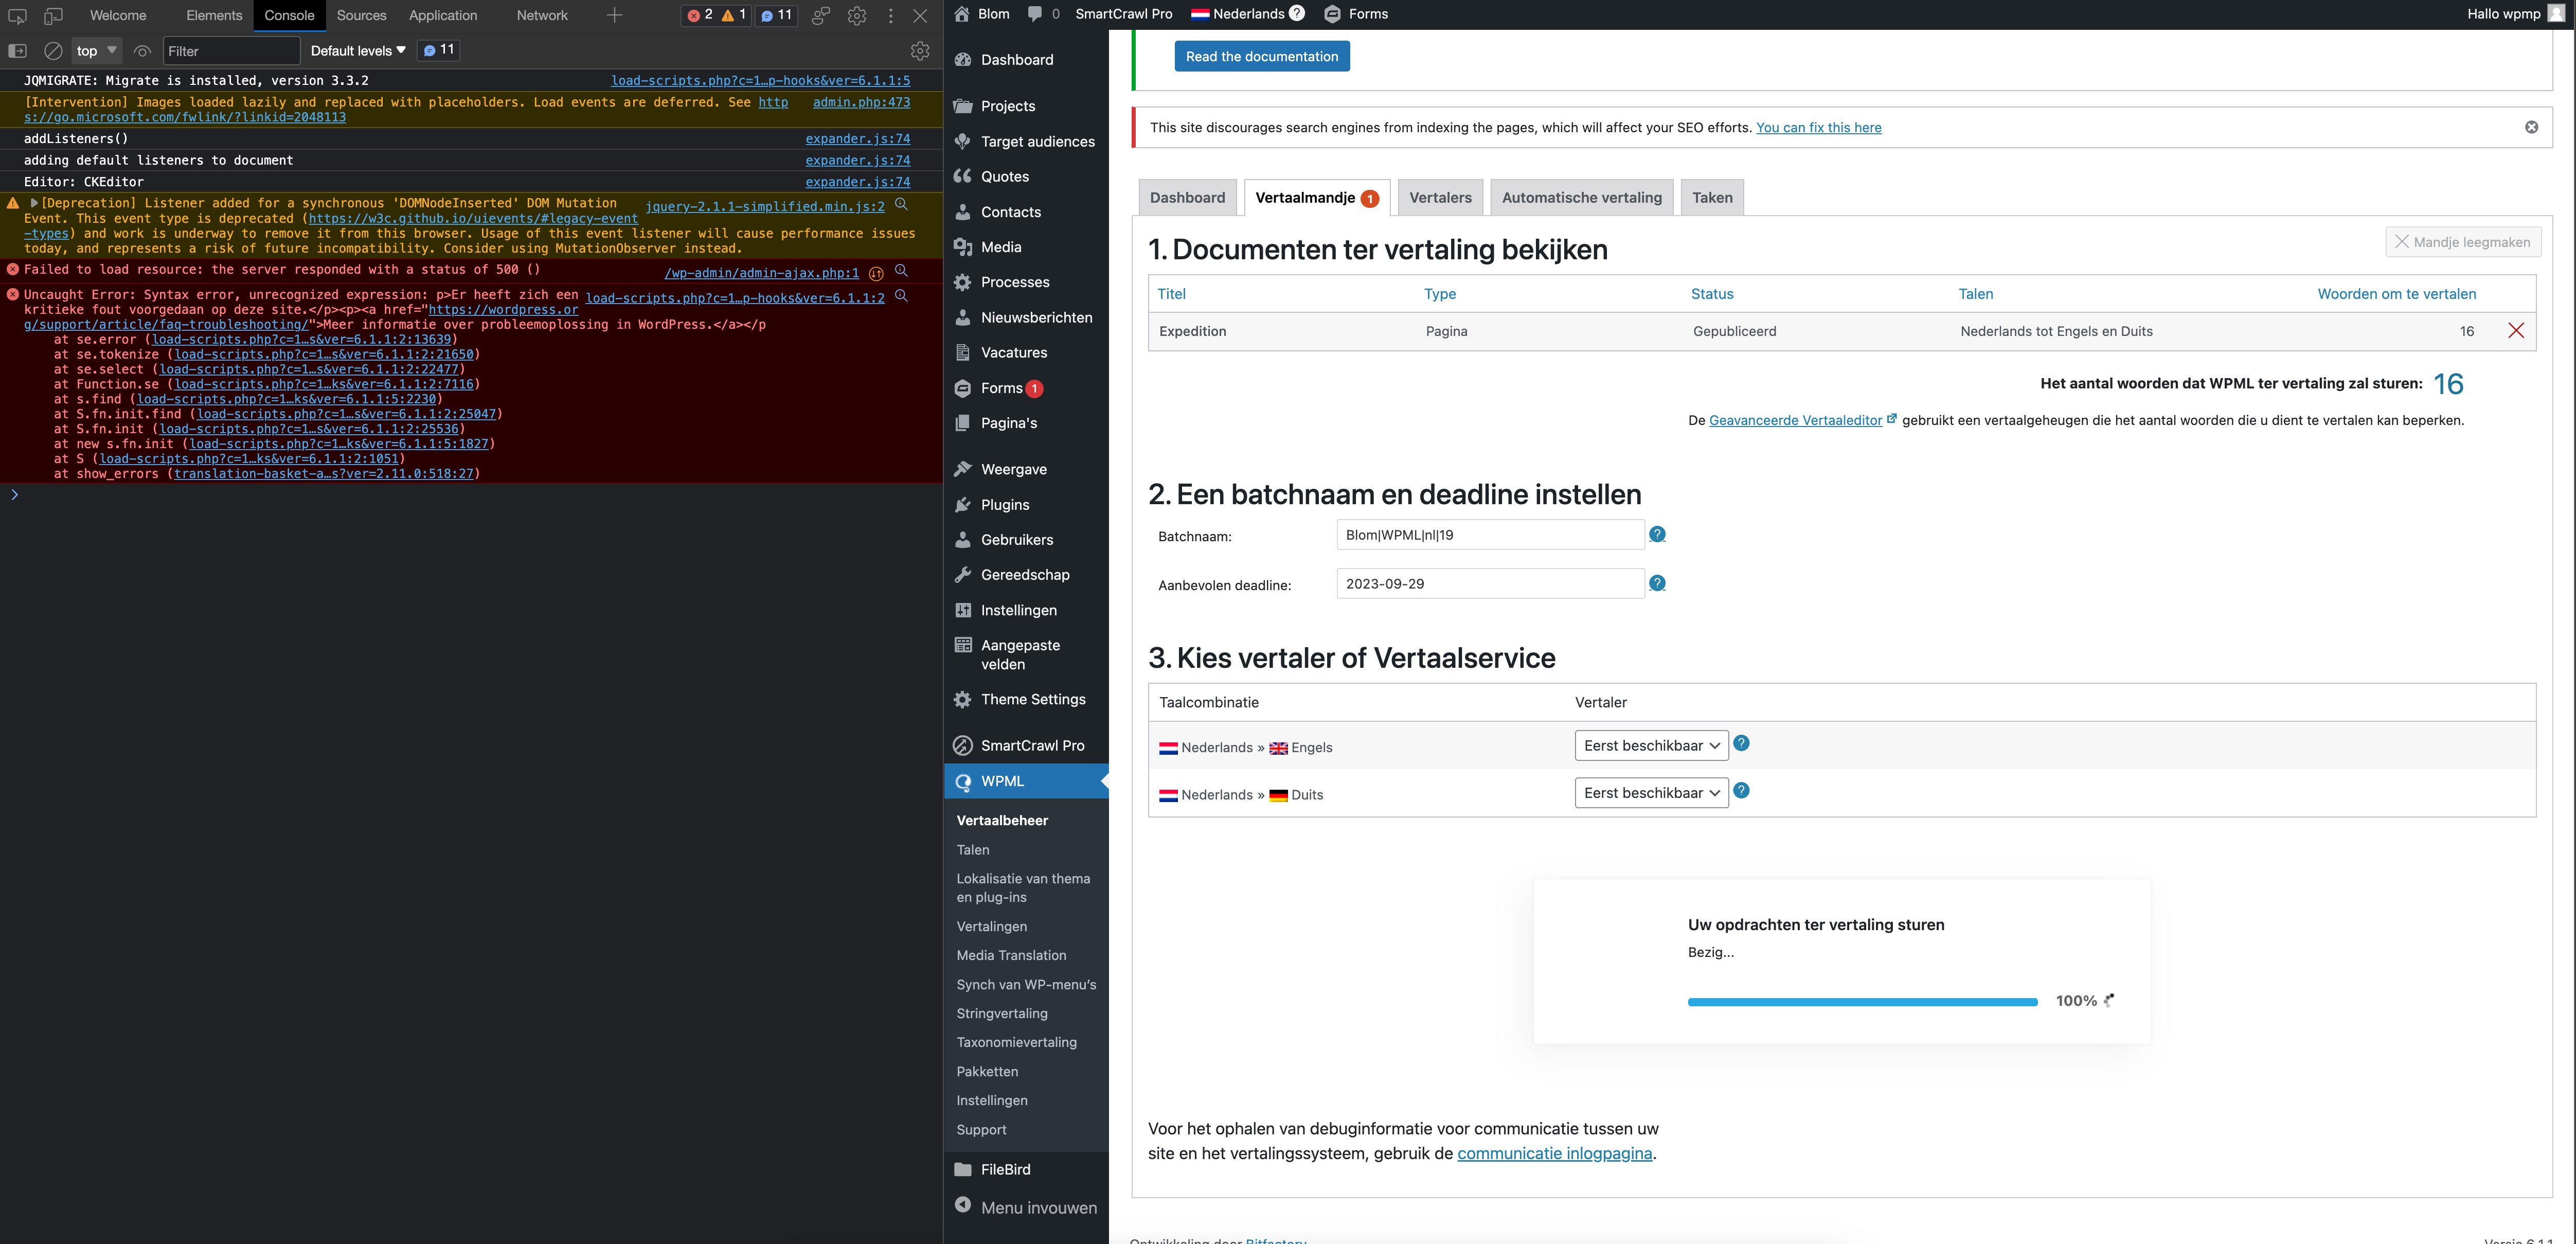Open the WPML Dashboard tab

click(x=1187, y=198)
